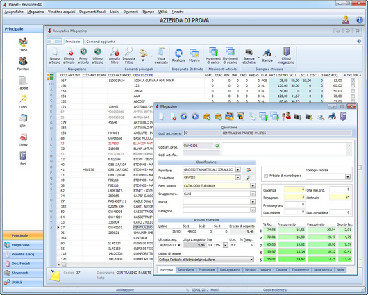Click the printer icon in Magazzino dialog toolbar
The width and height of the screenshot is (368, 295).
coord(332,117)
